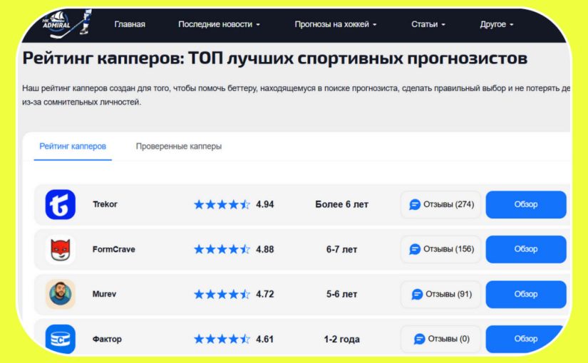The image size is (588, 363).
Task: Click the Фактор name text
Action: pos(107,340)
